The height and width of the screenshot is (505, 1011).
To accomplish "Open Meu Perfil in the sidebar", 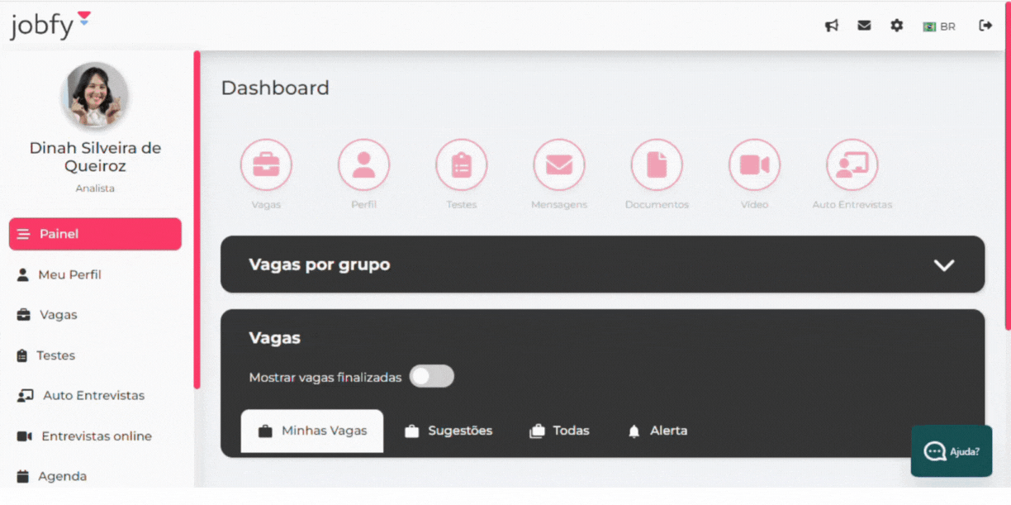I will pos(69,274).
